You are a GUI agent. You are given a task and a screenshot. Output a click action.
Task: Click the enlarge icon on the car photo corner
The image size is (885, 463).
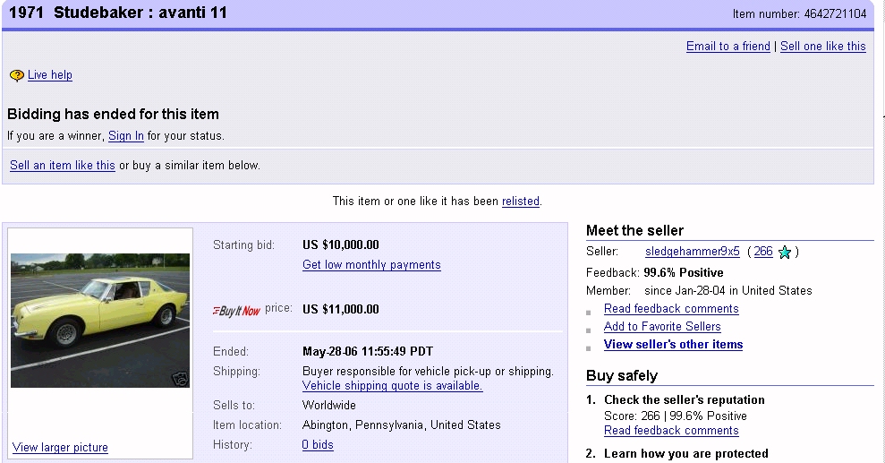coord(180,378)
